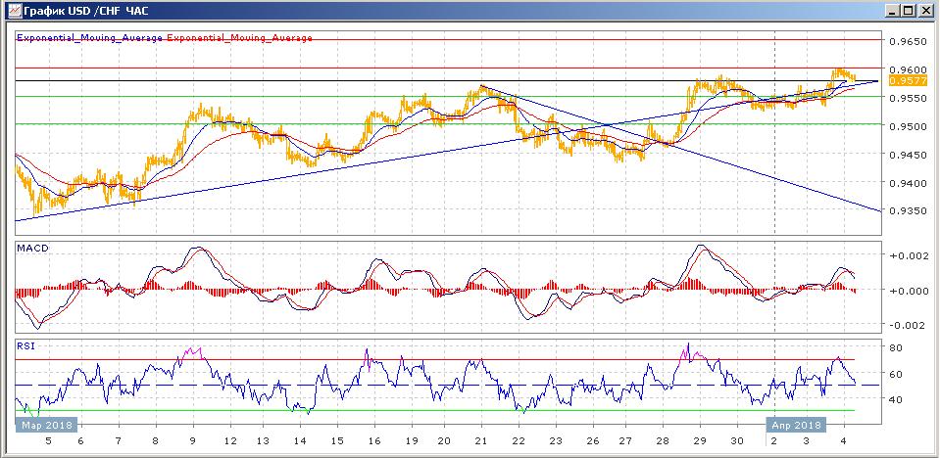Screen dimensions: 940x458
Task: Click the +0.000 MACD scale value
Action: point(908,291)
